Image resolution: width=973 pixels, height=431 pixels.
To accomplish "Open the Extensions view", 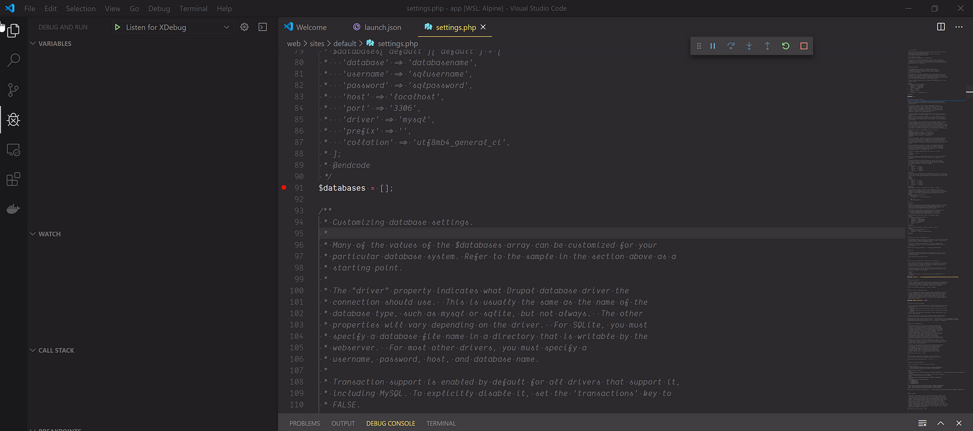I will pyautogui.click(x=13, y=179).
